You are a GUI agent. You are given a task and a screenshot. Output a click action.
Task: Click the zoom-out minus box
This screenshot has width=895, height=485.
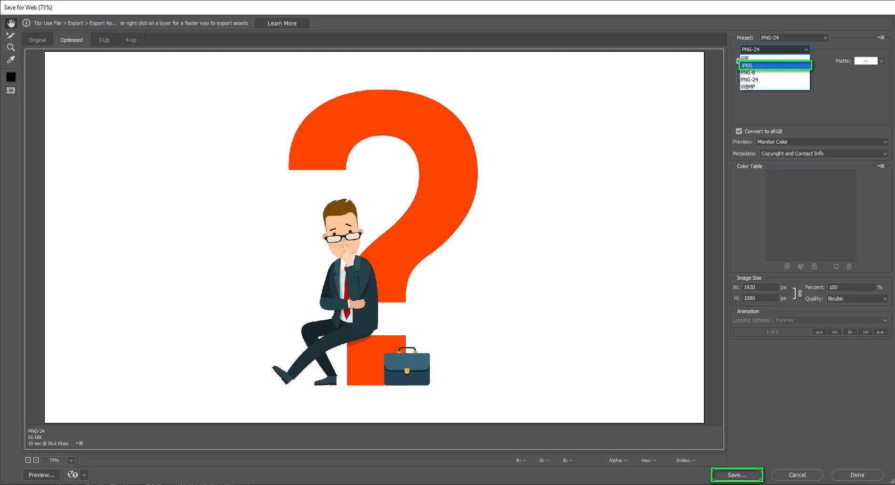click(x=28, y=460)
